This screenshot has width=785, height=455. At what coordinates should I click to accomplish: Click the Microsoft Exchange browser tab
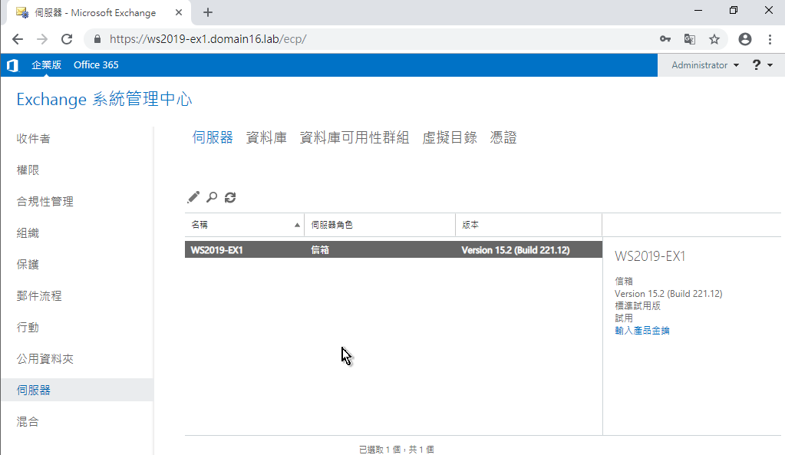tap(99, 13)
